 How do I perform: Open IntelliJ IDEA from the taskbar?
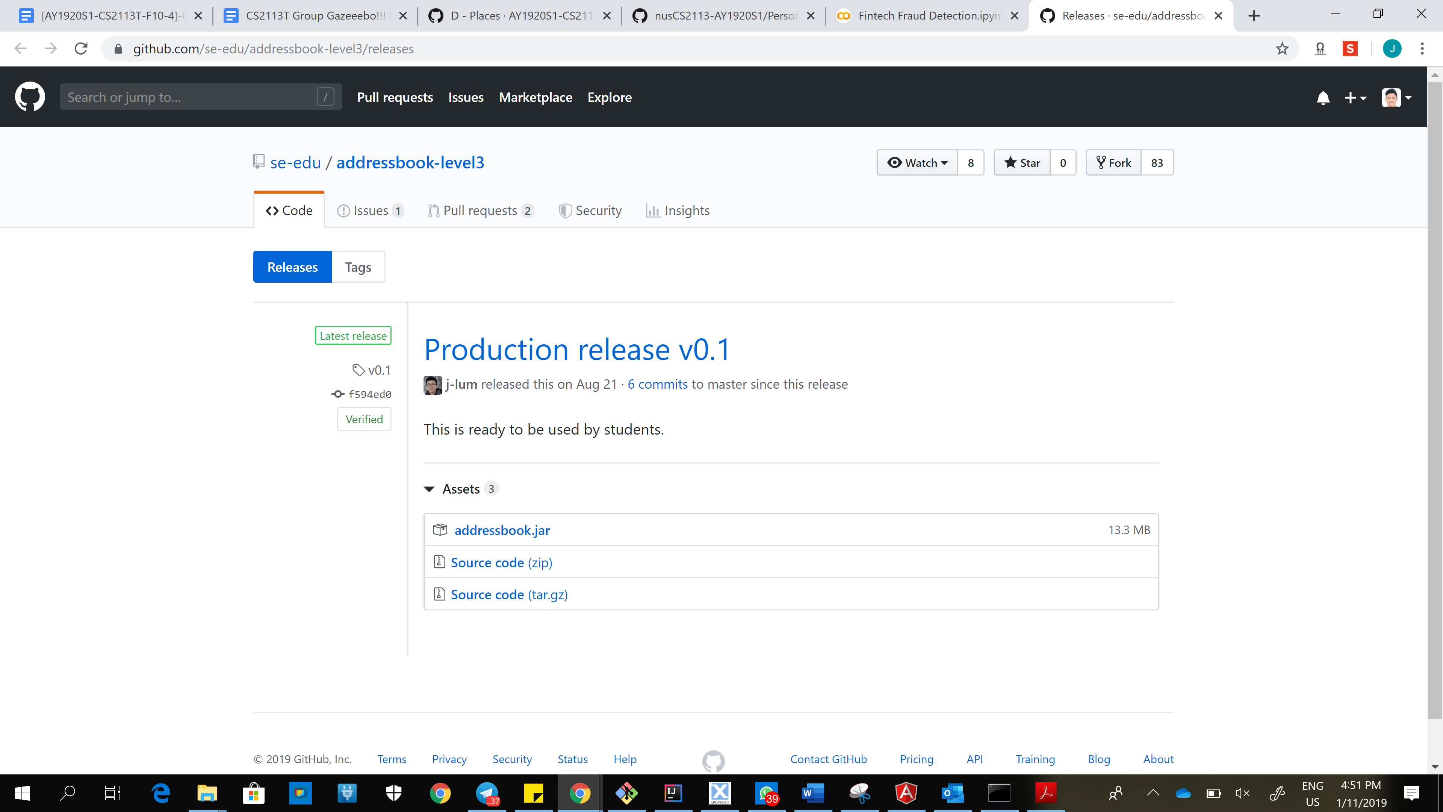(673, 792)
